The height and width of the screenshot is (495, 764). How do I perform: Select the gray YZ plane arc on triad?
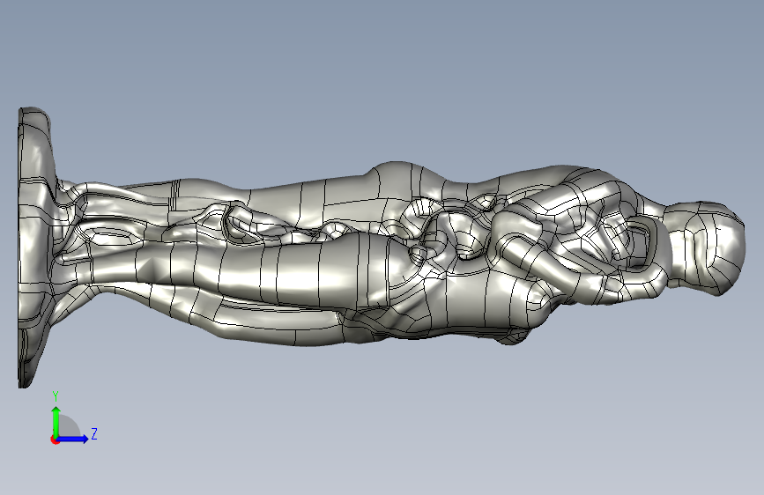pos(69,426)
